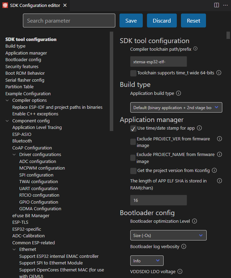Show info for Toolchain supports time_t 64-bits
Screen dimensions: 231x278
219,73
